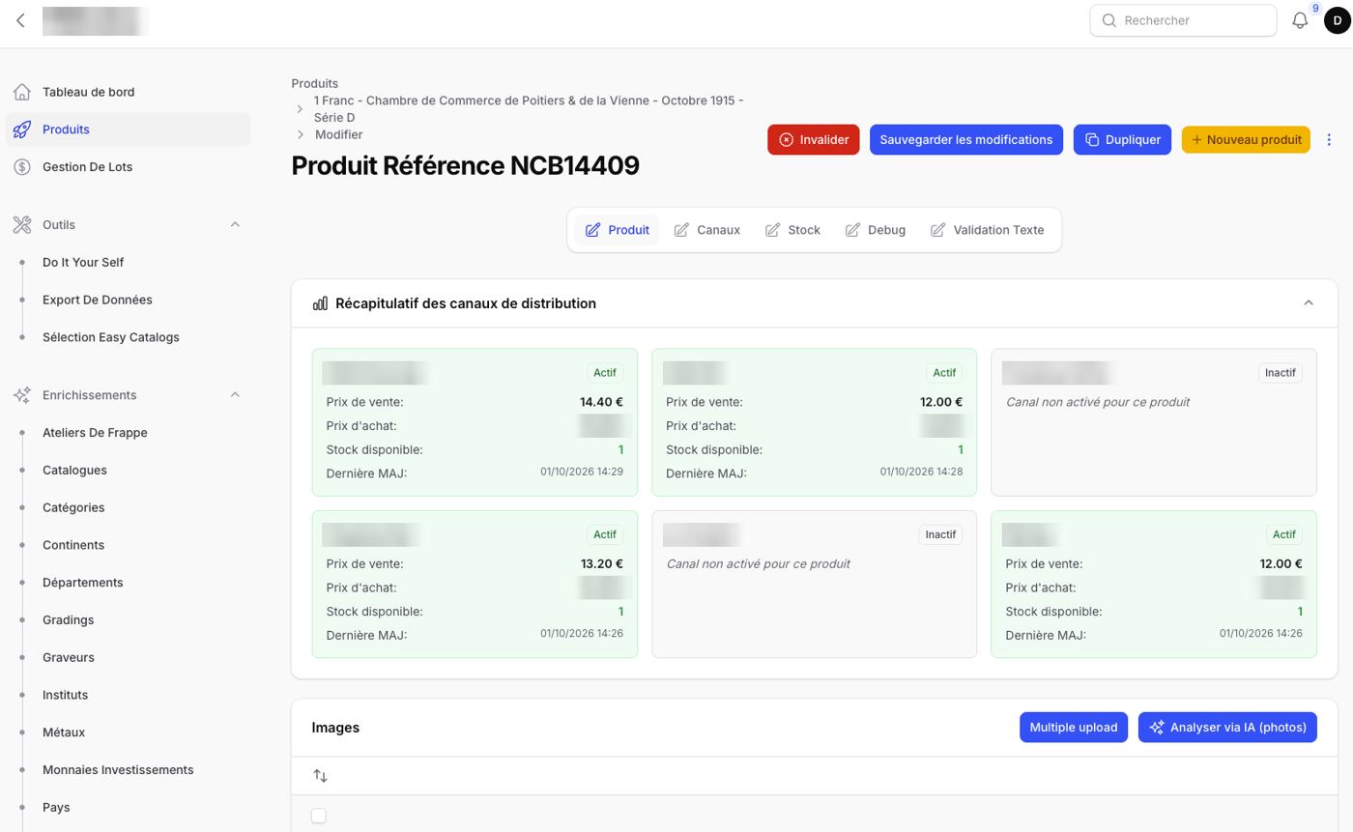Open Ateliers De Frappe in sidebar
This screenshot has height=832, width=1353.
95,433
